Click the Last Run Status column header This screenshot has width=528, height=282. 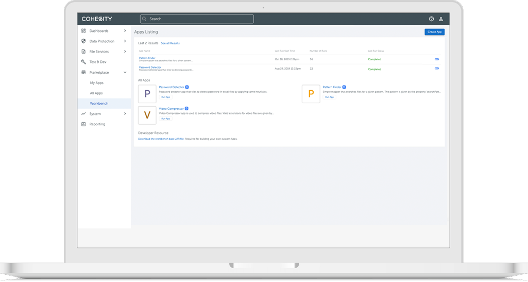[376, 51]
